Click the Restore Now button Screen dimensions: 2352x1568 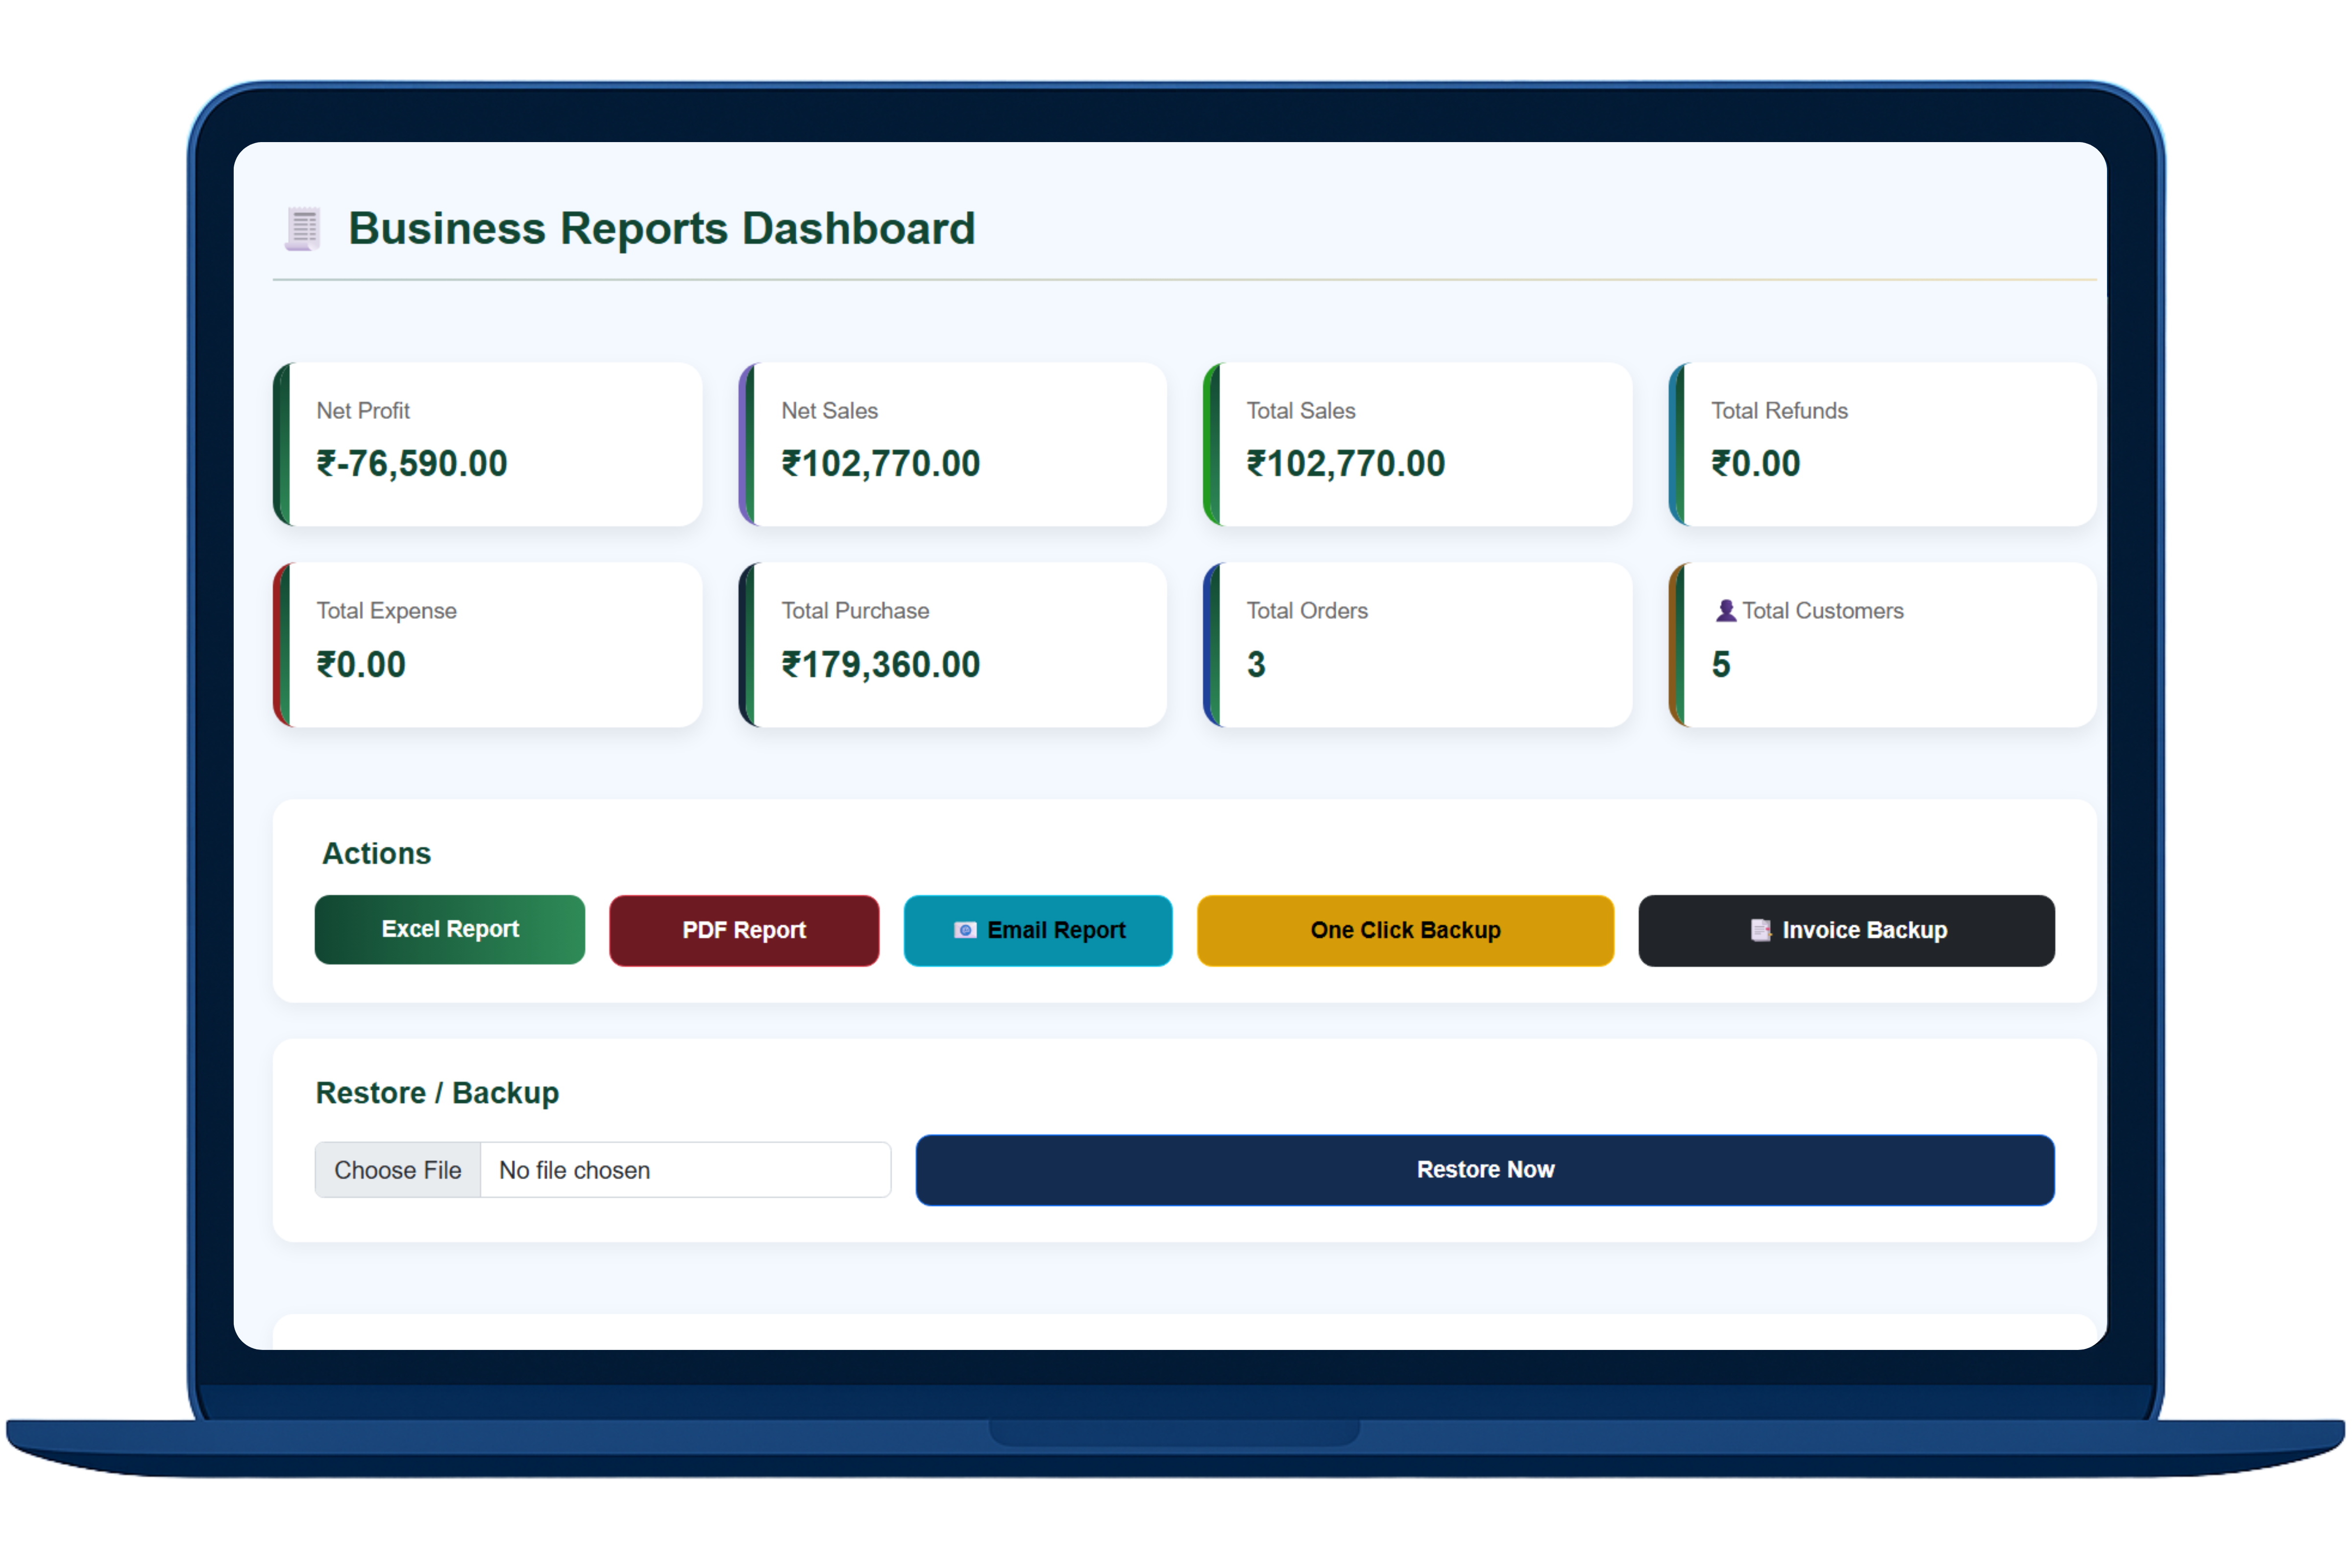click(1485, 1169)
